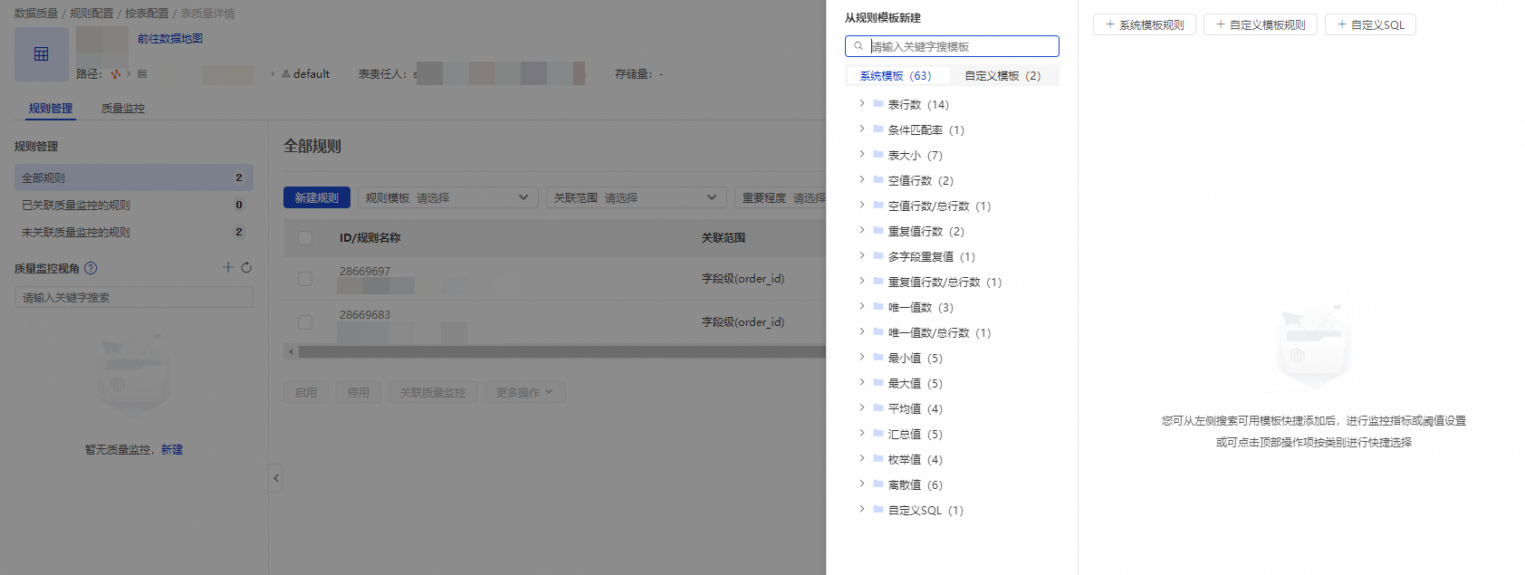Click the folder icon beside 枚举值
The height and width of the screenshot is (575, 1525).
coord(878,459)
